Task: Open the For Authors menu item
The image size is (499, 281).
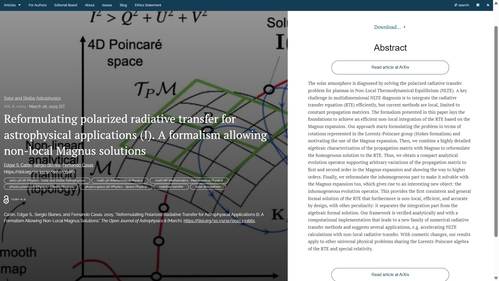Action: (x=37, y=5)
